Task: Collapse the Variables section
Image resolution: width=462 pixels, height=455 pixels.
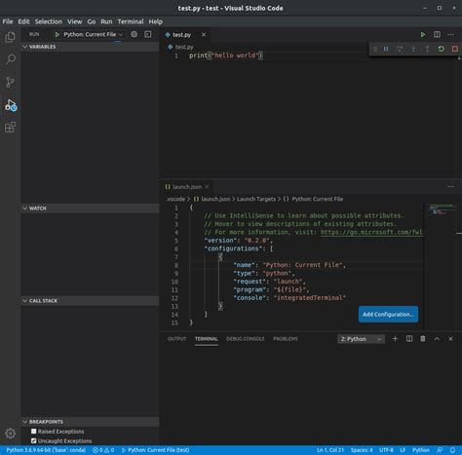Action: [90, 47]
